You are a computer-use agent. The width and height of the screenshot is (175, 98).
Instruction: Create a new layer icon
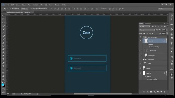coord(161,92)
